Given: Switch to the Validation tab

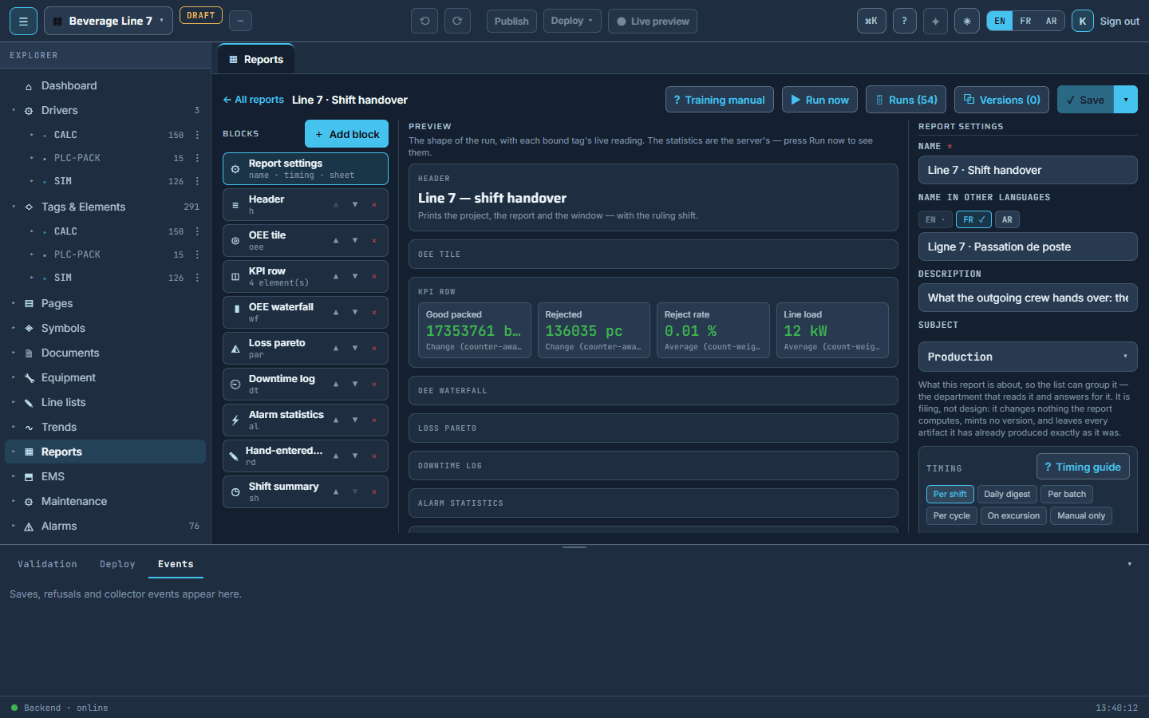Looking at the screenshot, I should [47, 564].
